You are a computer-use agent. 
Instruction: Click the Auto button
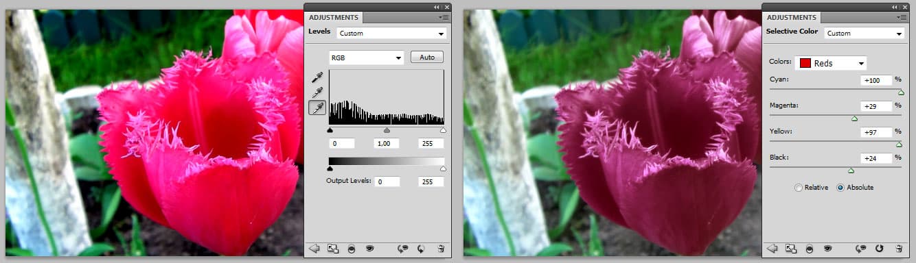point(427,58)
